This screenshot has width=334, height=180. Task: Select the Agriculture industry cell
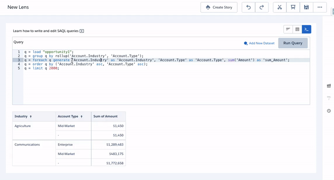tap(34, 130)
